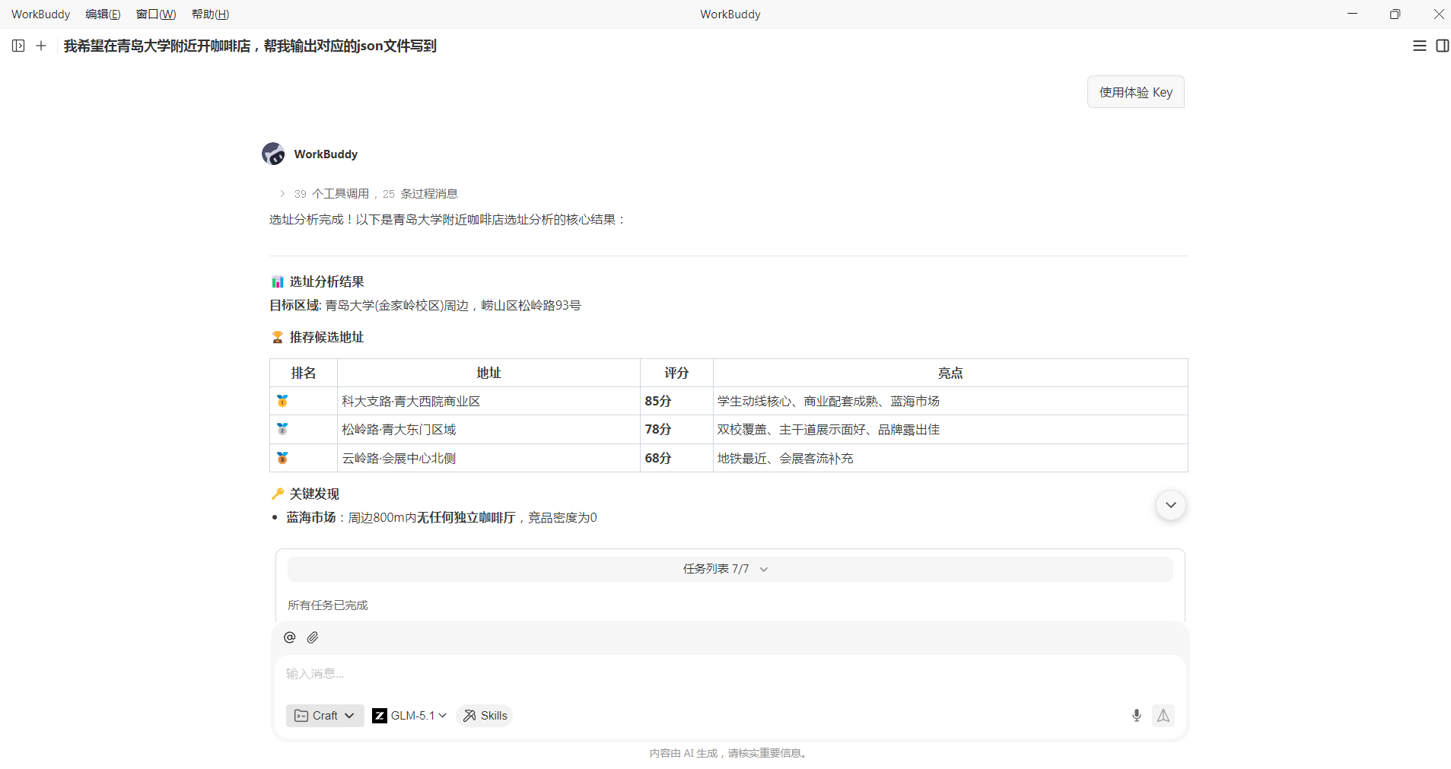Minimize the WorkBuddy window
The height and width of the screenshot is (769, 1451).
coord(1352,14)
